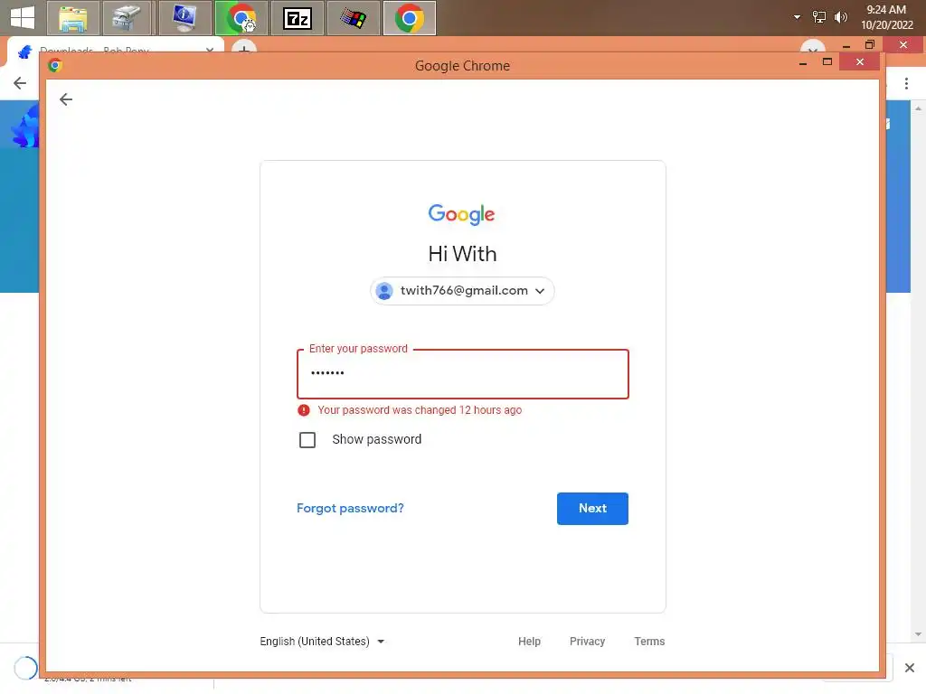926x694 pixels.
Task: Click the back arrow in sign-in popup
Action: click(65, 99)
